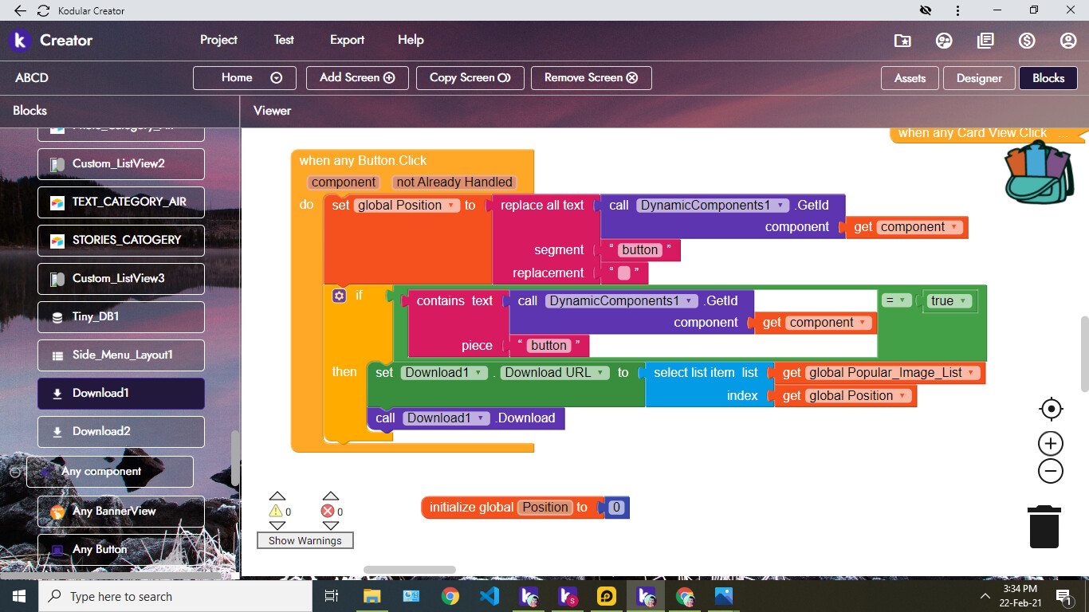Select Any BannerView in the tree

click(x=121, y=512)
